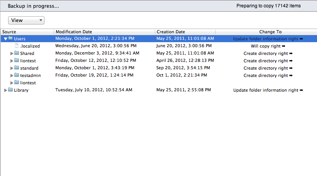Image resolution: width=317 pixels, height=176 pixels.
Task: Click 'Backup in progress...' title text
Action: (33, 6)
